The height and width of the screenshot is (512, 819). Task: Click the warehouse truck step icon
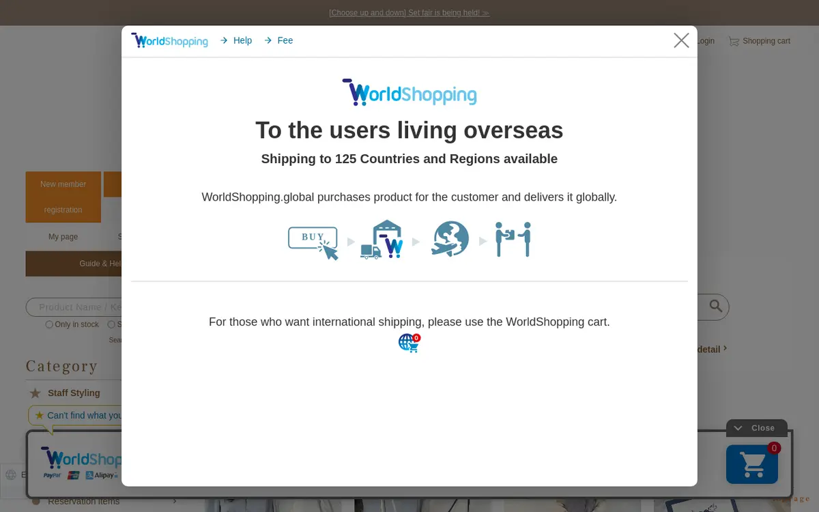[x=382, y=240]
